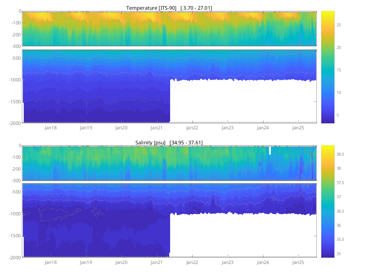Image resolution: width=365 pixels, height=274 pixels.
Task: Click the 36.5 label on the salinity colorbar
Action: click(342, 211)
